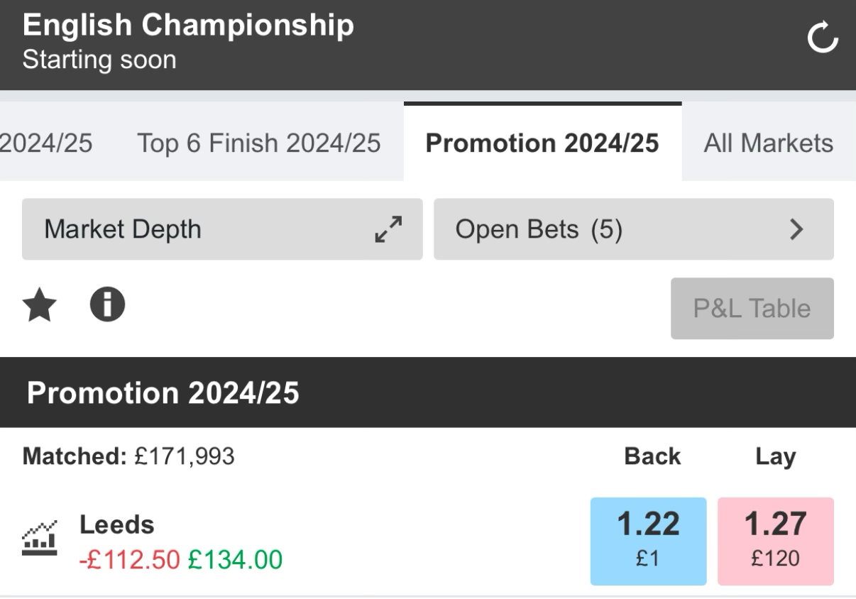
Task: Click the green £134.00 profit figure
Action: coord(235,560)
